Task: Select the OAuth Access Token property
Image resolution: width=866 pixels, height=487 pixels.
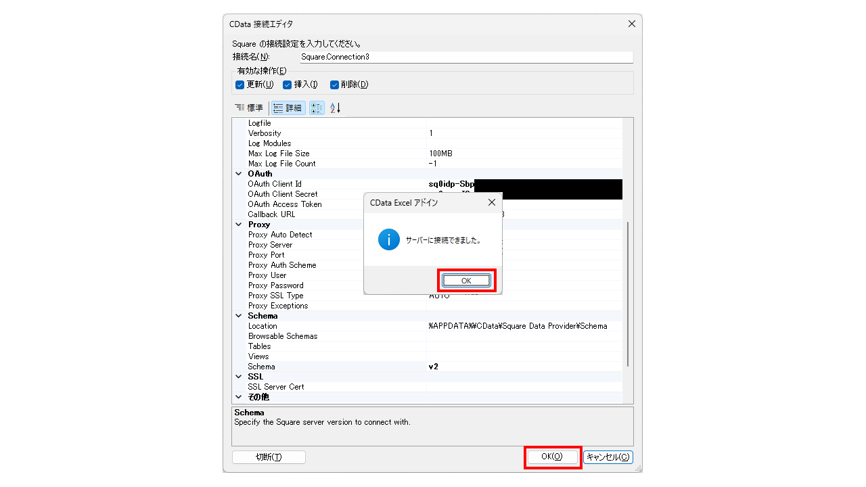Action: [284, 204]
